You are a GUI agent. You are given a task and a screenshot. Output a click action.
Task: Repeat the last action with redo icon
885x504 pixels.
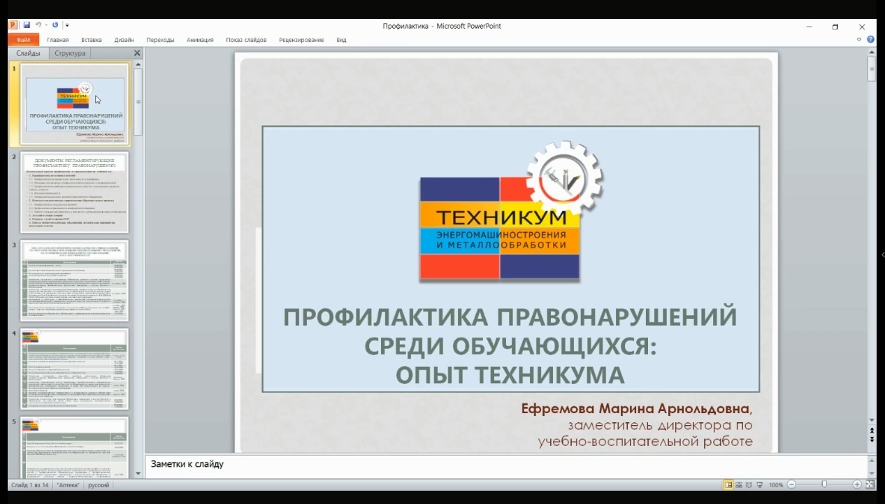[55, 24]
